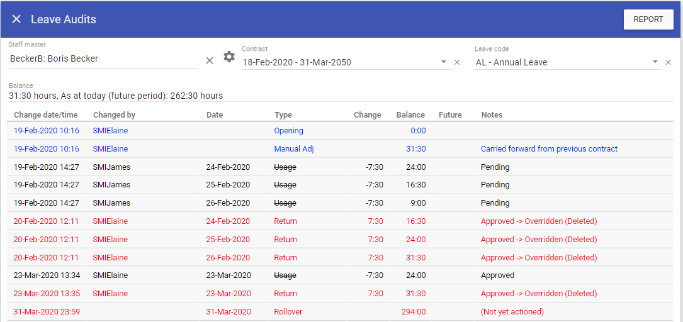Click the Notes column header
The width and height of the screenshot is (683, 322).
(x=492, y=115)
